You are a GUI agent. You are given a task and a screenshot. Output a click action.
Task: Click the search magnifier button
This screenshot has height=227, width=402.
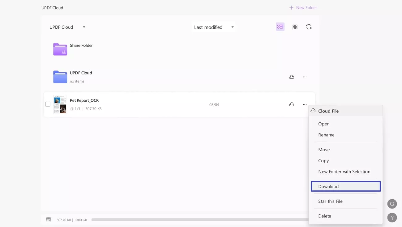[392, 204]
